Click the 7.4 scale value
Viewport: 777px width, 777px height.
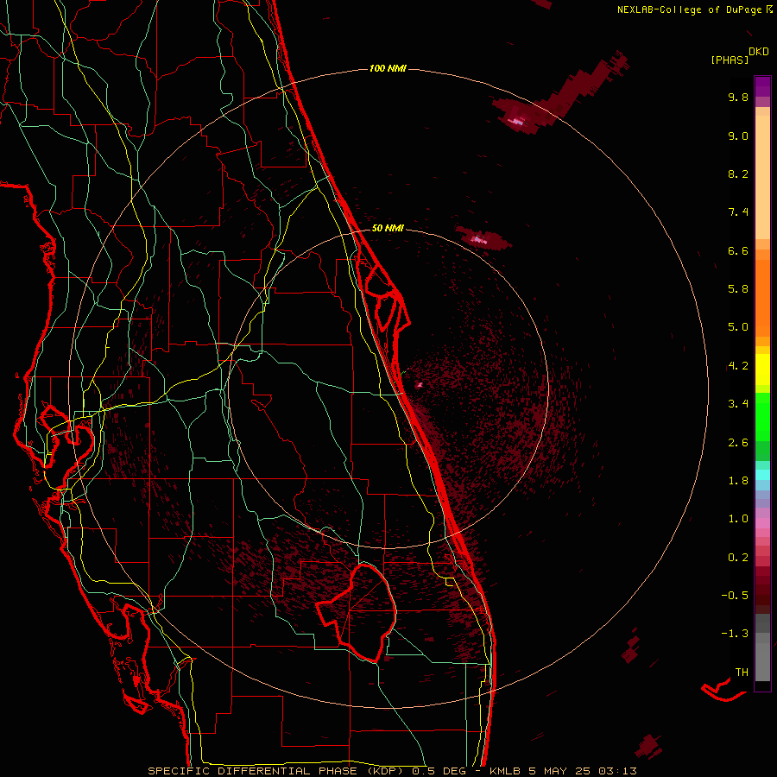point(738,212)
